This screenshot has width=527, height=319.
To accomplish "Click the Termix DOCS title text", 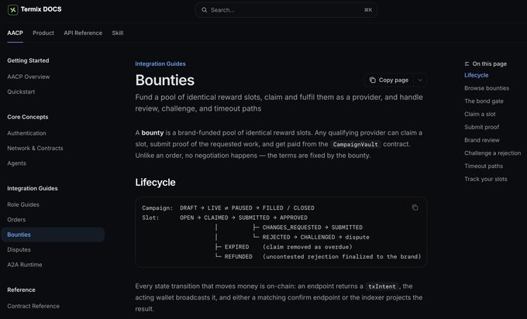I will [41, 9].
